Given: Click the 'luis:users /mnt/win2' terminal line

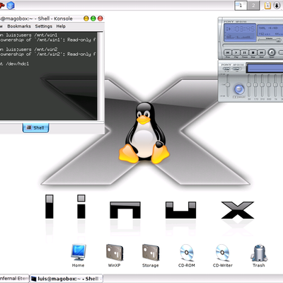Looking at the screenshot, I should click(x=31, y=50).
